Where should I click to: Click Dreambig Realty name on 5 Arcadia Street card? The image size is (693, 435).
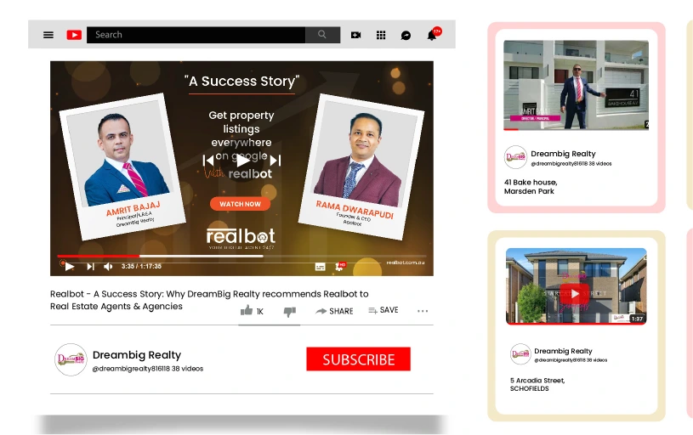point(563,351)
